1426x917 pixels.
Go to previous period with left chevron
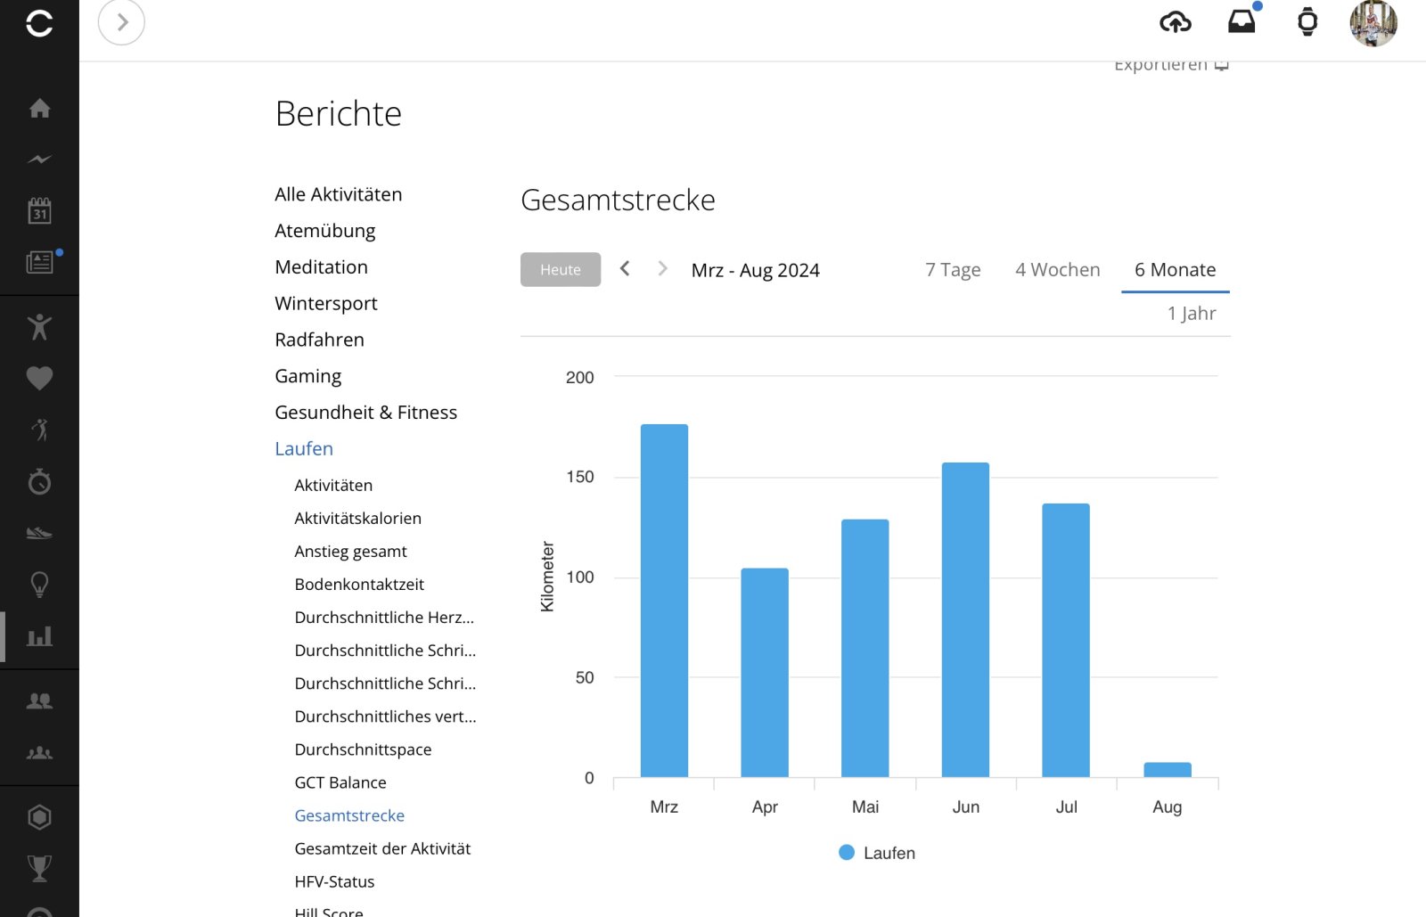point(625,269)
